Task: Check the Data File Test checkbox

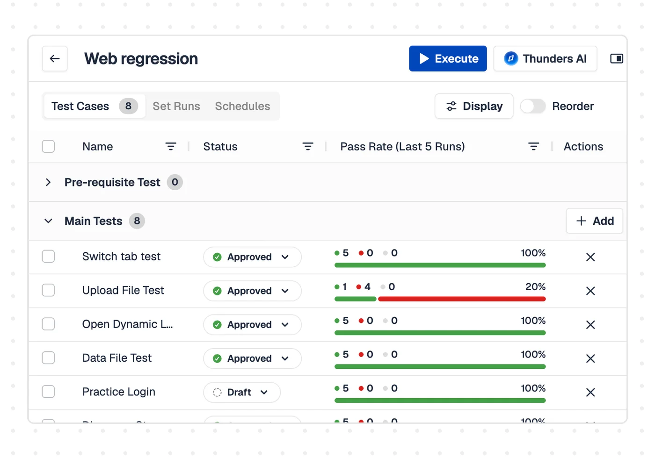Action: (48, 358)
